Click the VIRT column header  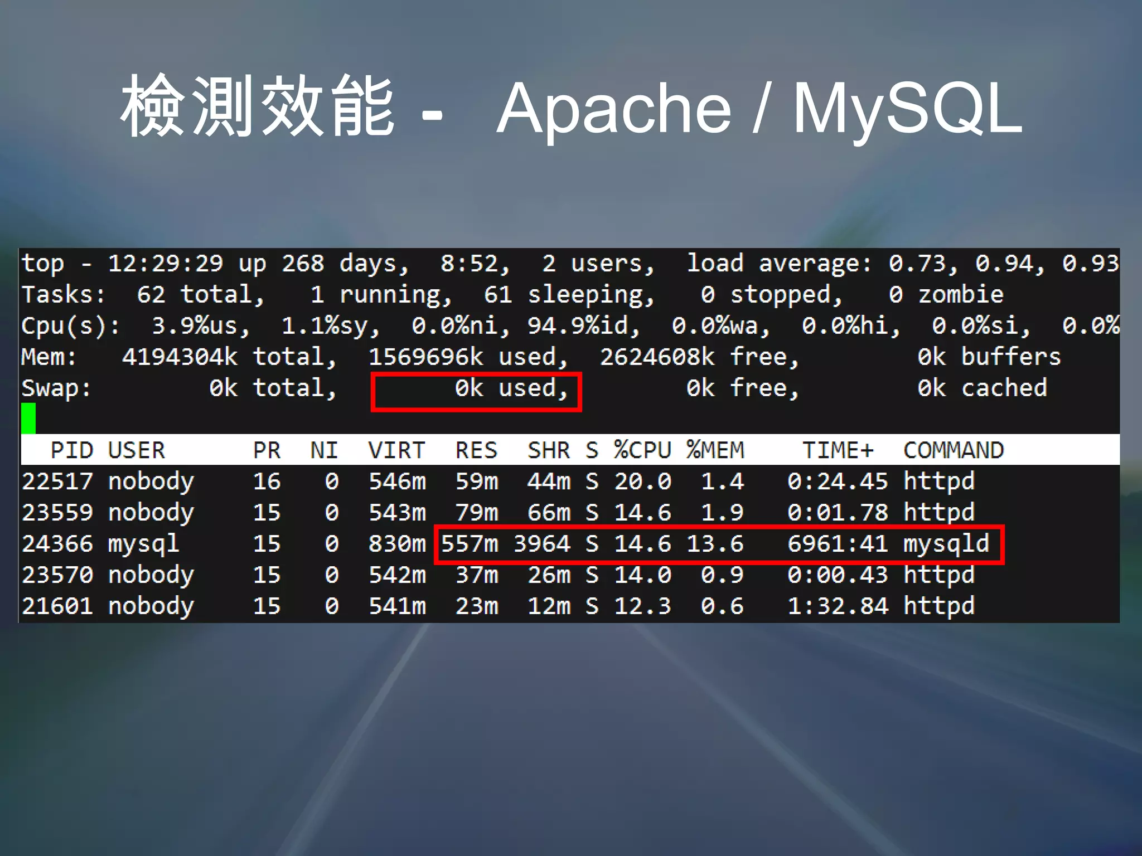[x=397, y=450]
